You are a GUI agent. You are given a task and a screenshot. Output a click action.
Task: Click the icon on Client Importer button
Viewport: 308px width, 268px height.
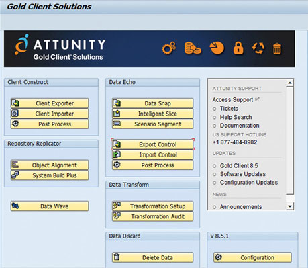15,114
